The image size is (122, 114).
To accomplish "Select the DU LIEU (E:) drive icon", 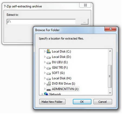I will [x=49, y=63].
